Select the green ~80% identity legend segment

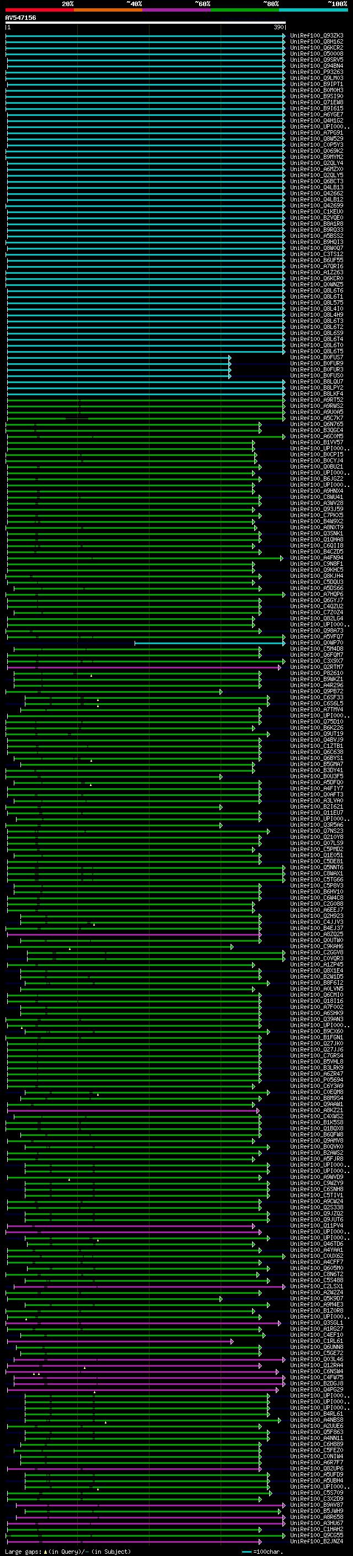[245, 10]
